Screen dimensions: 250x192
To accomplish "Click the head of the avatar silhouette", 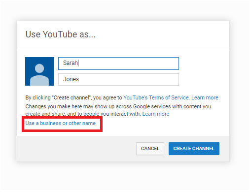I will 39,68.
